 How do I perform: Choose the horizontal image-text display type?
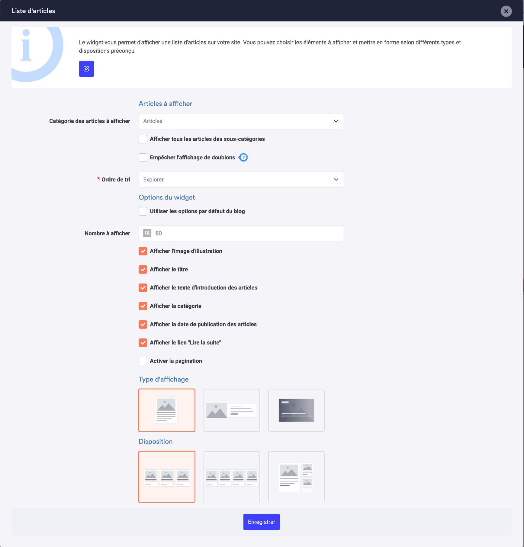tap(232, 410)
